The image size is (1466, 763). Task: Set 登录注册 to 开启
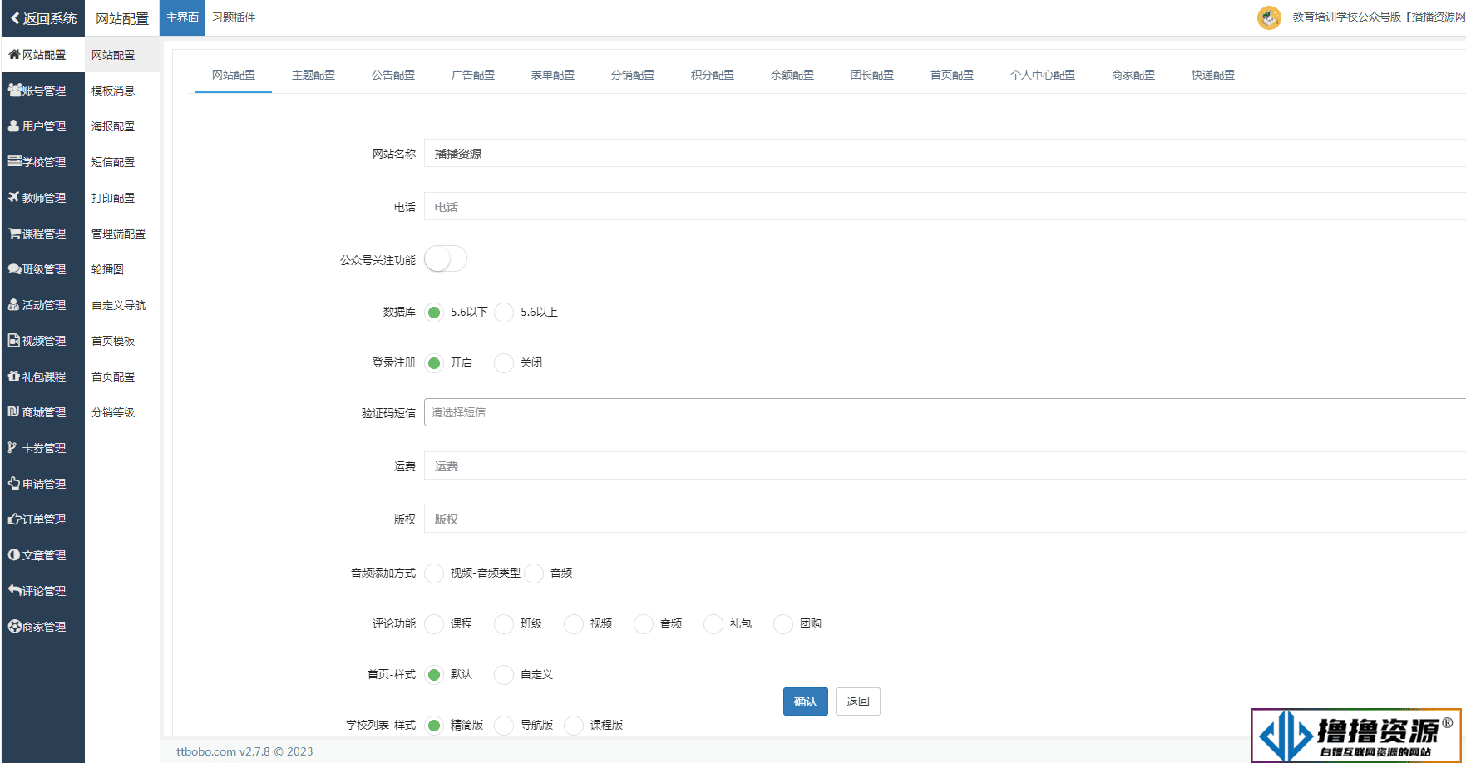[434, 363]
